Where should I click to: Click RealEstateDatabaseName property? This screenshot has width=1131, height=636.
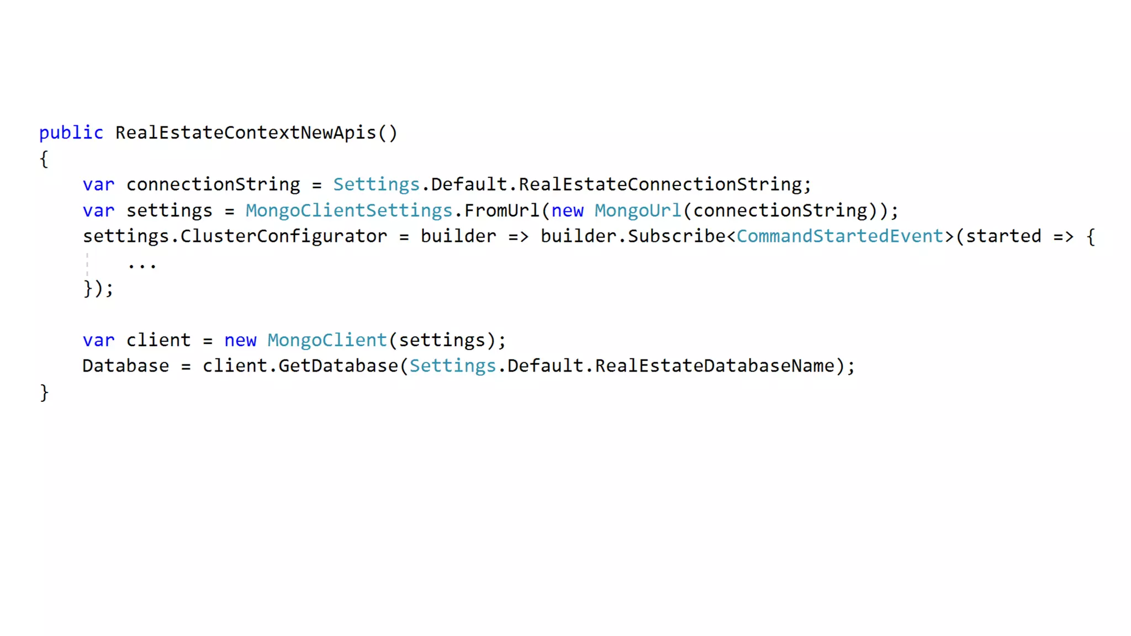[x=715, y=366]
